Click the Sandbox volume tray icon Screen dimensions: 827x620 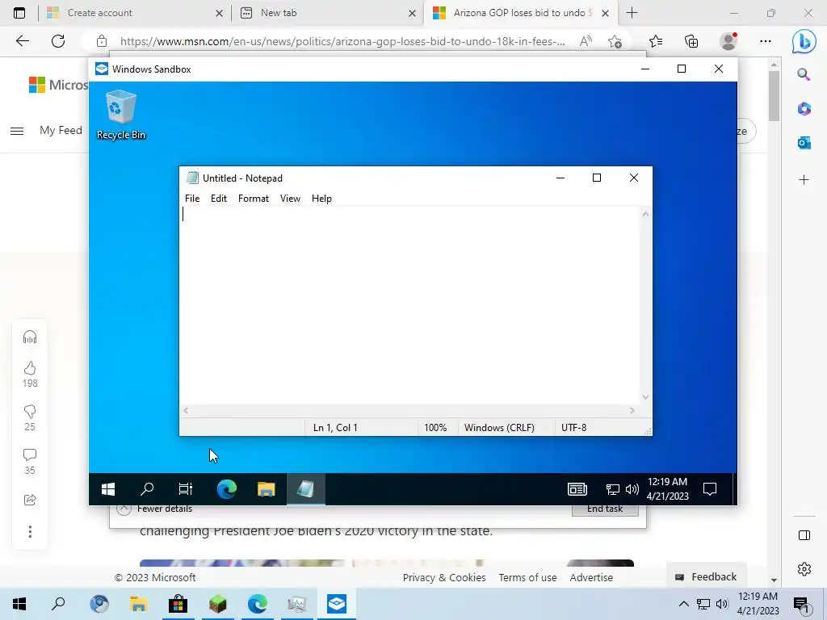(x=632, y=489)
